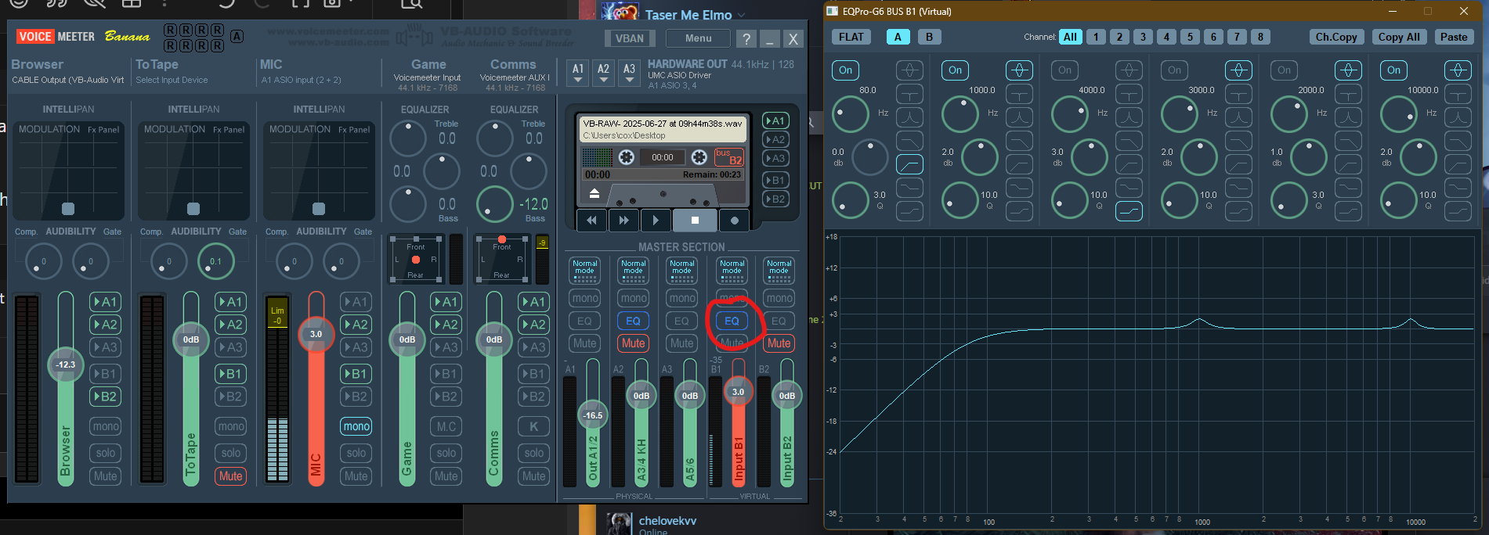Unmute the ToTape input strip

[231, 476]
